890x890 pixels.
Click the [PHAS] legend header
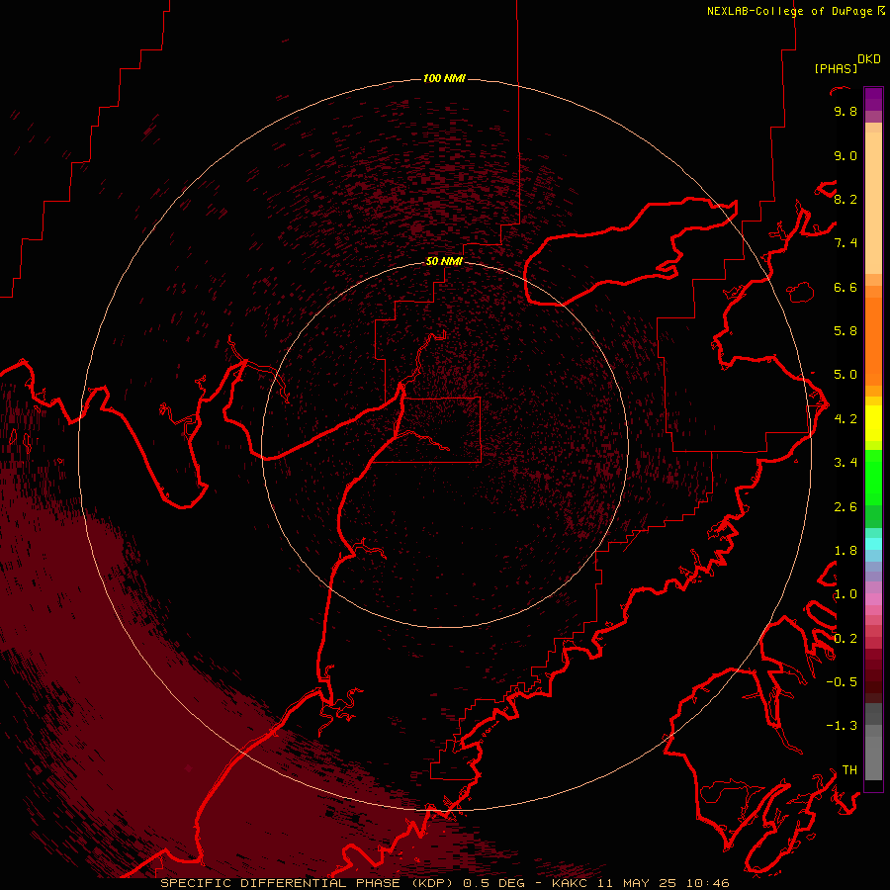point(836,68)
